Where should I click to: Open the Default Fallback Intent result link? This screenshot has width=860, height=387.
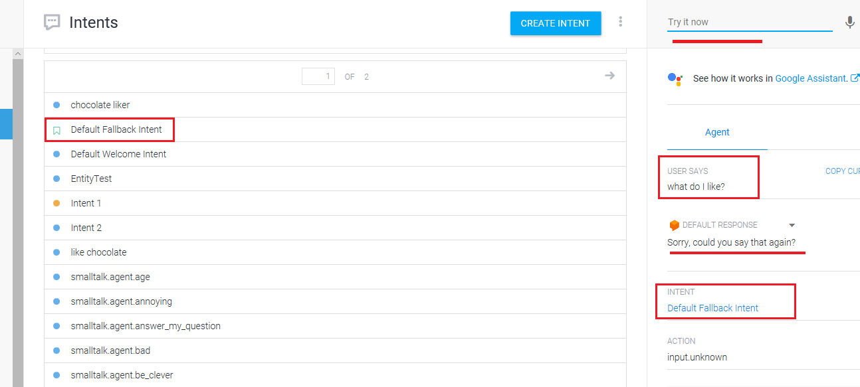click(x=712, y=308)
